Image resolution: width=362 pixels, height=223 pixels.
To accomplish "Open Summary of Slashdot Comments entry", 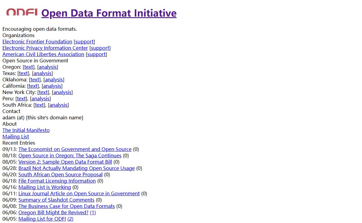I will [56, 200].
